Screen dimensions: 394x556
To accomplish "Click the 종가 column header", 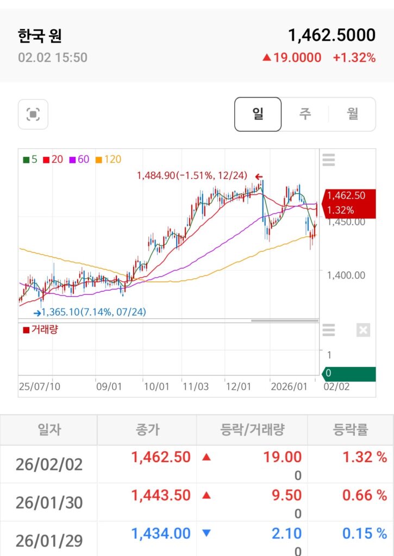I will 147,430.
